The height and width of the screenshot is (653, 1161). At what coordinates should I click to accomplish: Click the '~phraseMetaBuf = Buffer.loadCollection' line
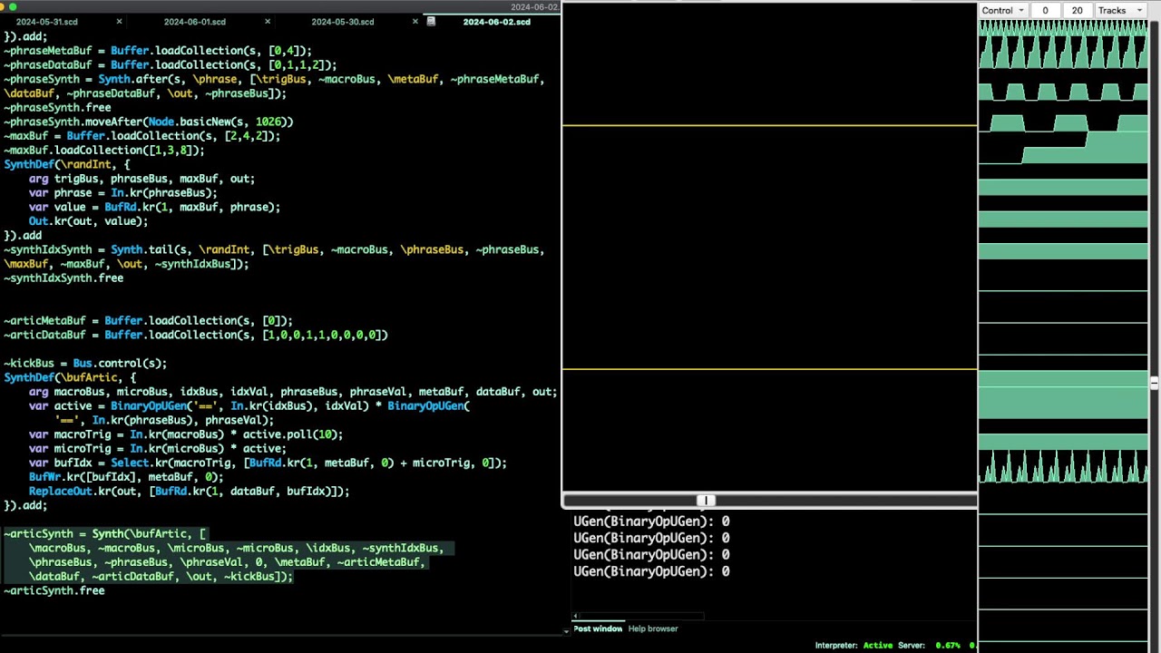pos(158,51)
